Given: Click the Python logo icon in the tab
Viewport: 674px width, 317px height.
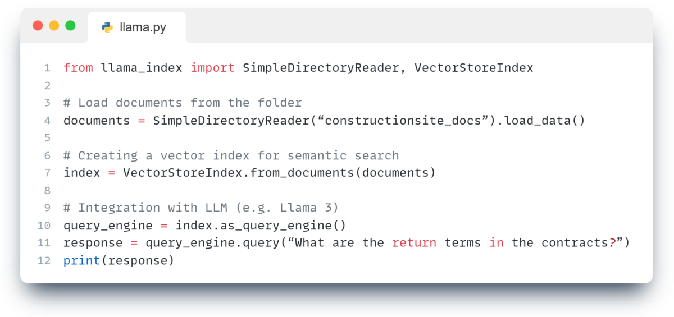Looking at the screenshot, I should pyautogui.click(x=107, y=27).
